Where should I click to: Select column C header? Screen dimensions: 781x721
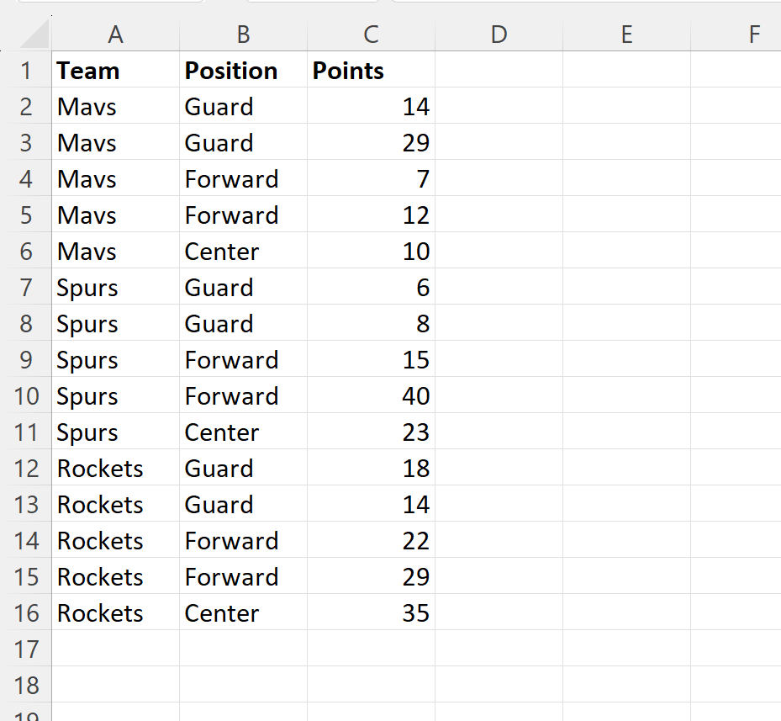point(371,34)
